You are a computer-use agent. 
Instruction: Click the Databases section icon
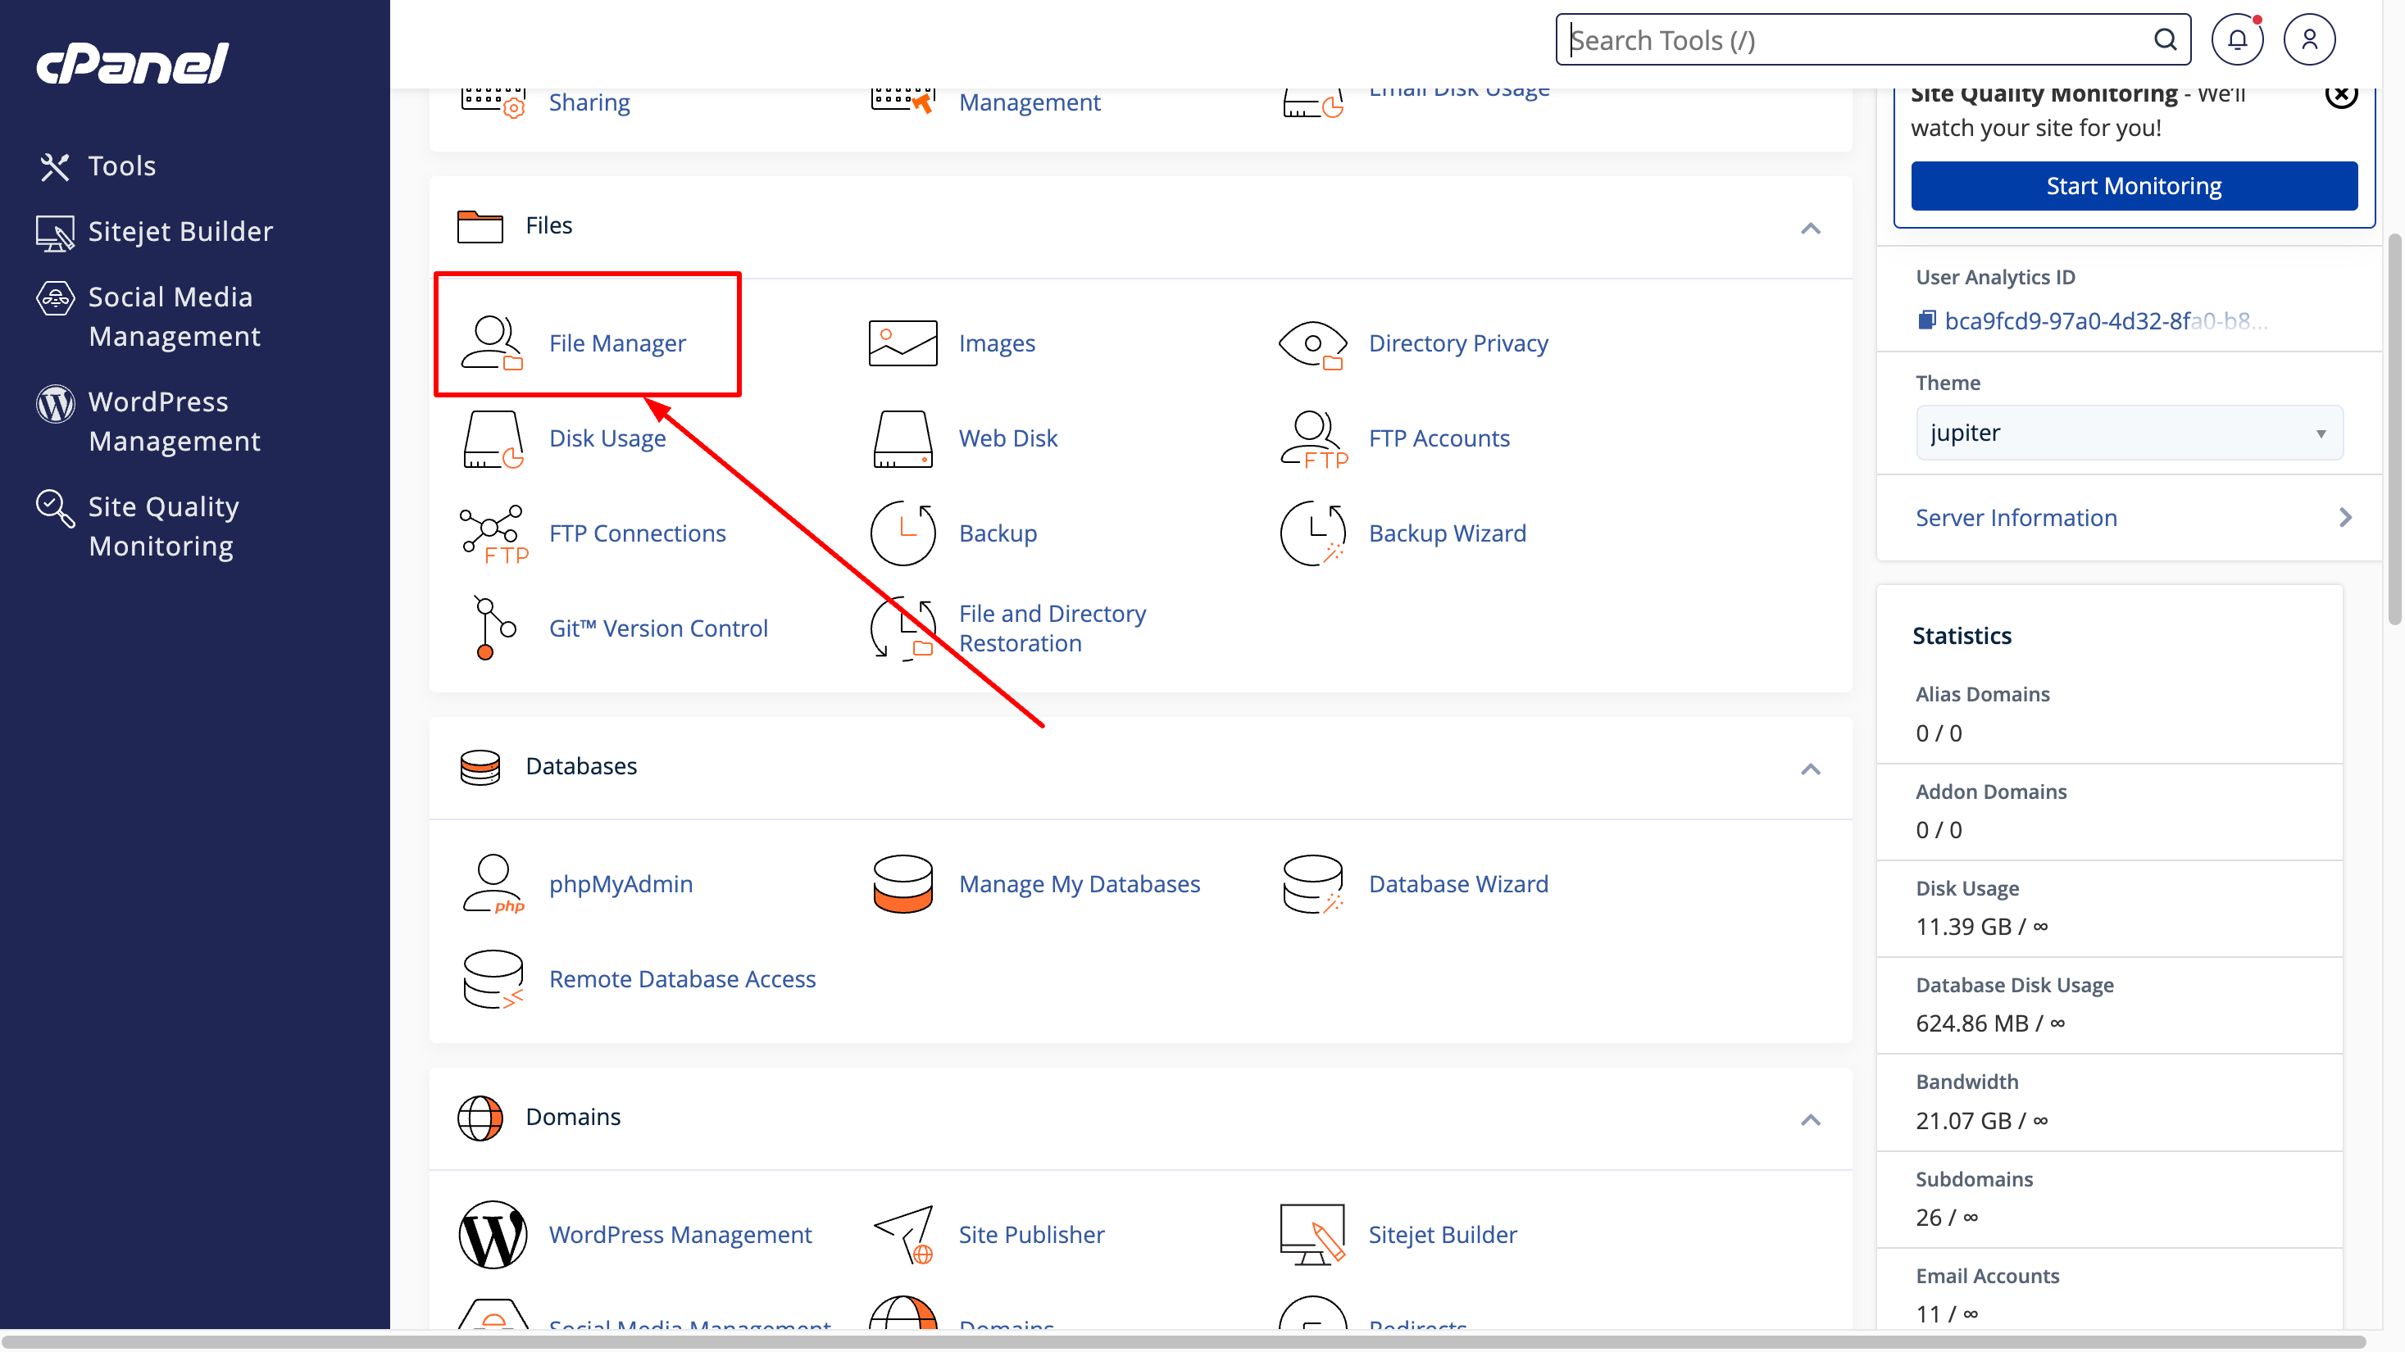click(x=480, y=767)
